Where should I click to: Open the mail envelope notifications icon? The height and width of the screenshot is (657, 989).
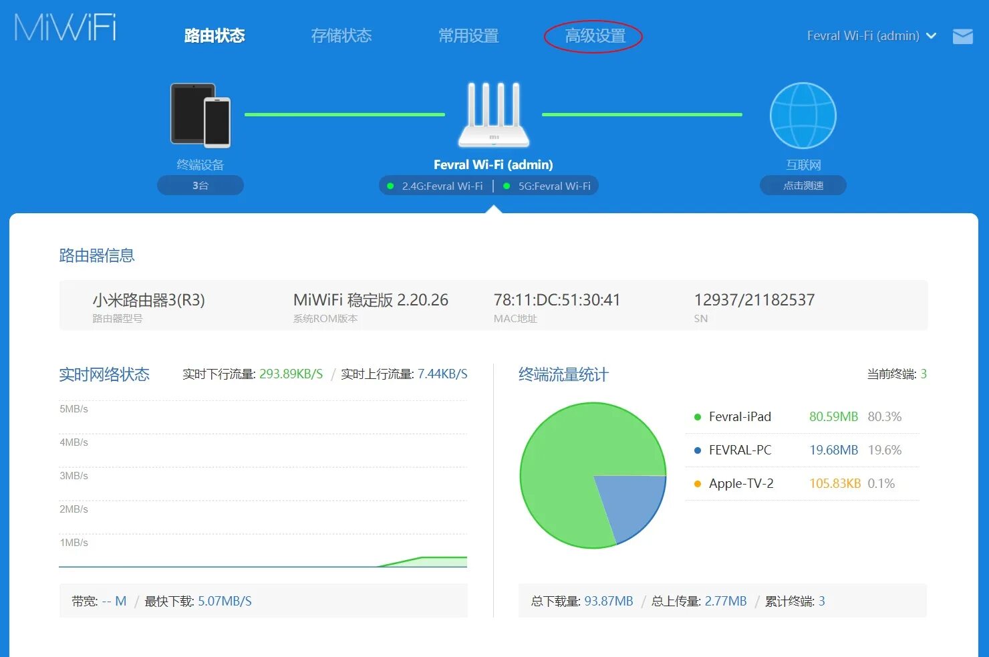[x=962, y=36]
